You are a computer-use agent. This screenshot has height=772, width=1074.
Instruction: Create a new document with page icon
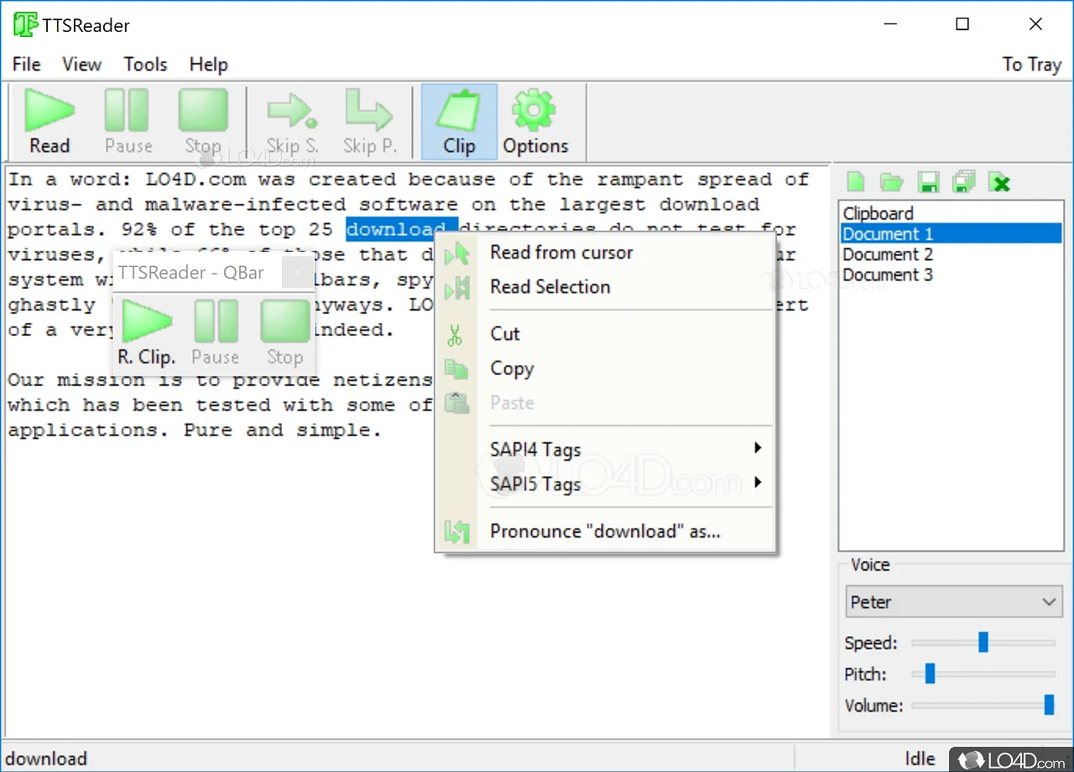[856, 181]
